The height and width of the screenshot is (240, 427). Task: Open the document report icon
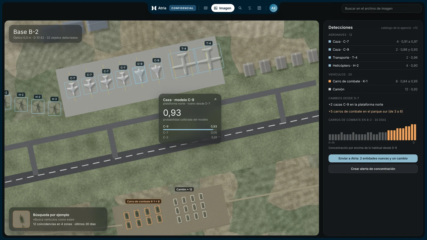click(259, 8)
